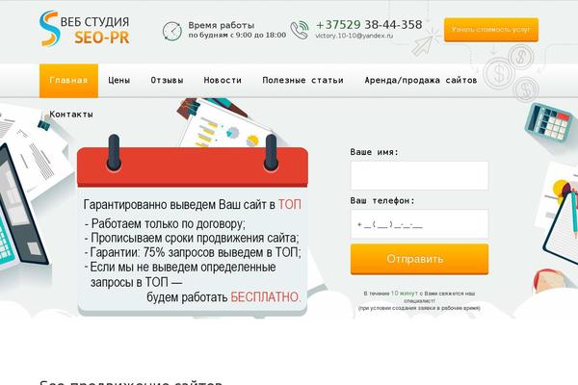Click the red calendar banner header
Image resolution: width=578 pixels, height=385 pixels.
[x=193, y=167]
